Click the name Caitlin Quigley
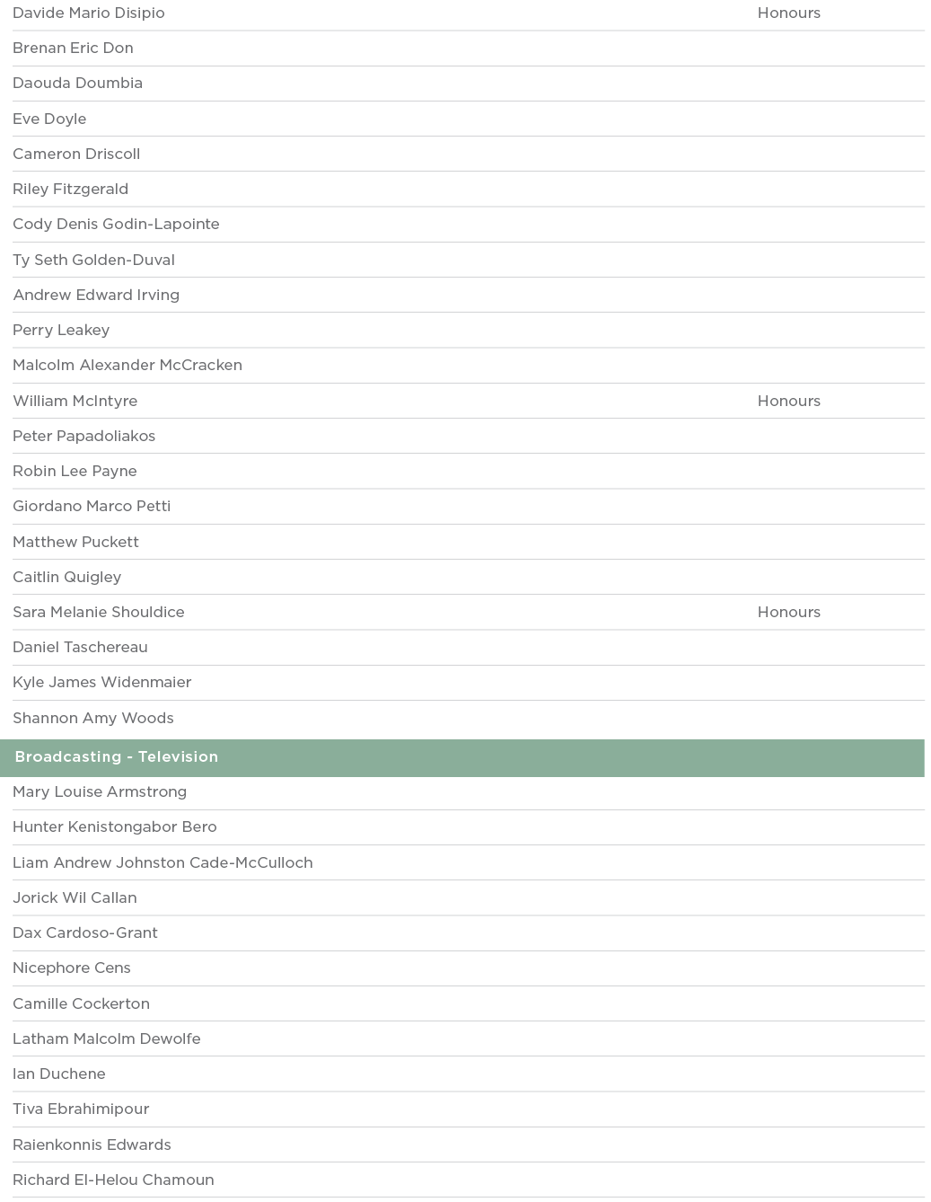931x1202 pixels. [67, 578]
